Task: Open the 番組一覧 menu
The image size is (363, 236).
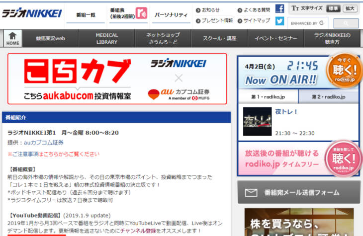Action: (86, 15)
